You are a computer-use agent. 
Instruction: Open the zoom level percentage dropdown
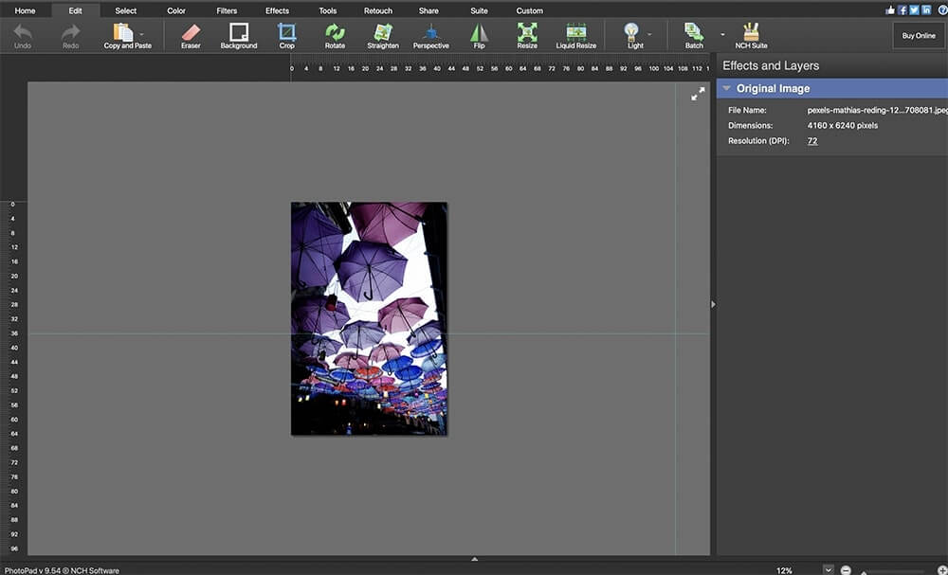tap(829, 569)
